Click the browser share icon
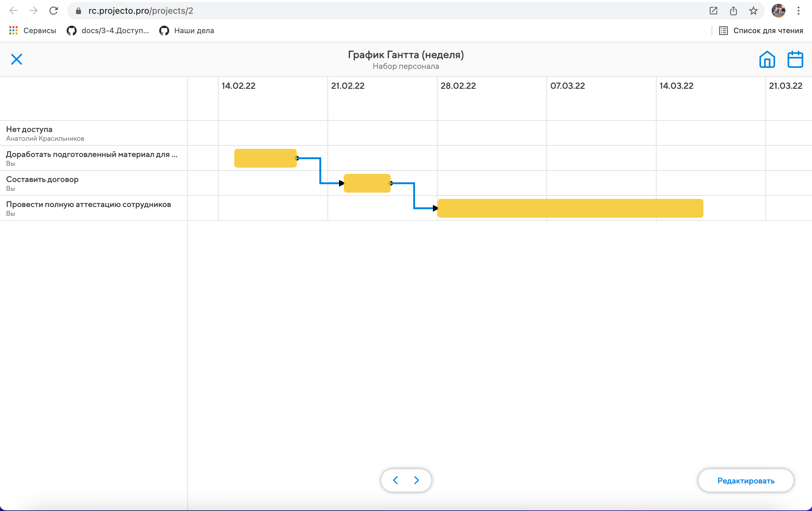 pos(733,11)
